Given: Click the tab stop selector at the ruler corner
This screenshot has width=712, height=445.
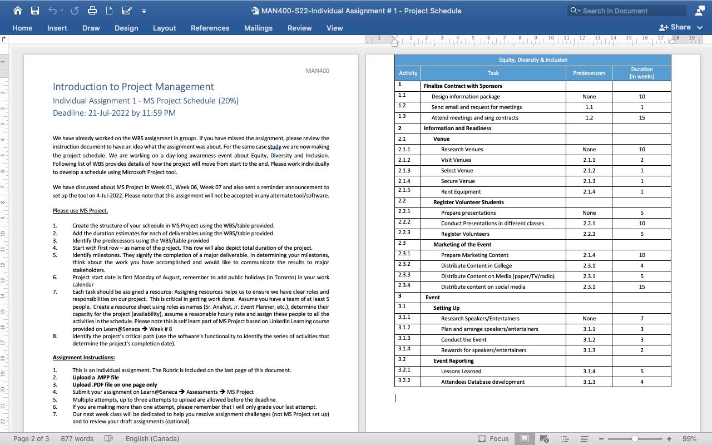Looking at the screenshot, I should coord(4,39).
